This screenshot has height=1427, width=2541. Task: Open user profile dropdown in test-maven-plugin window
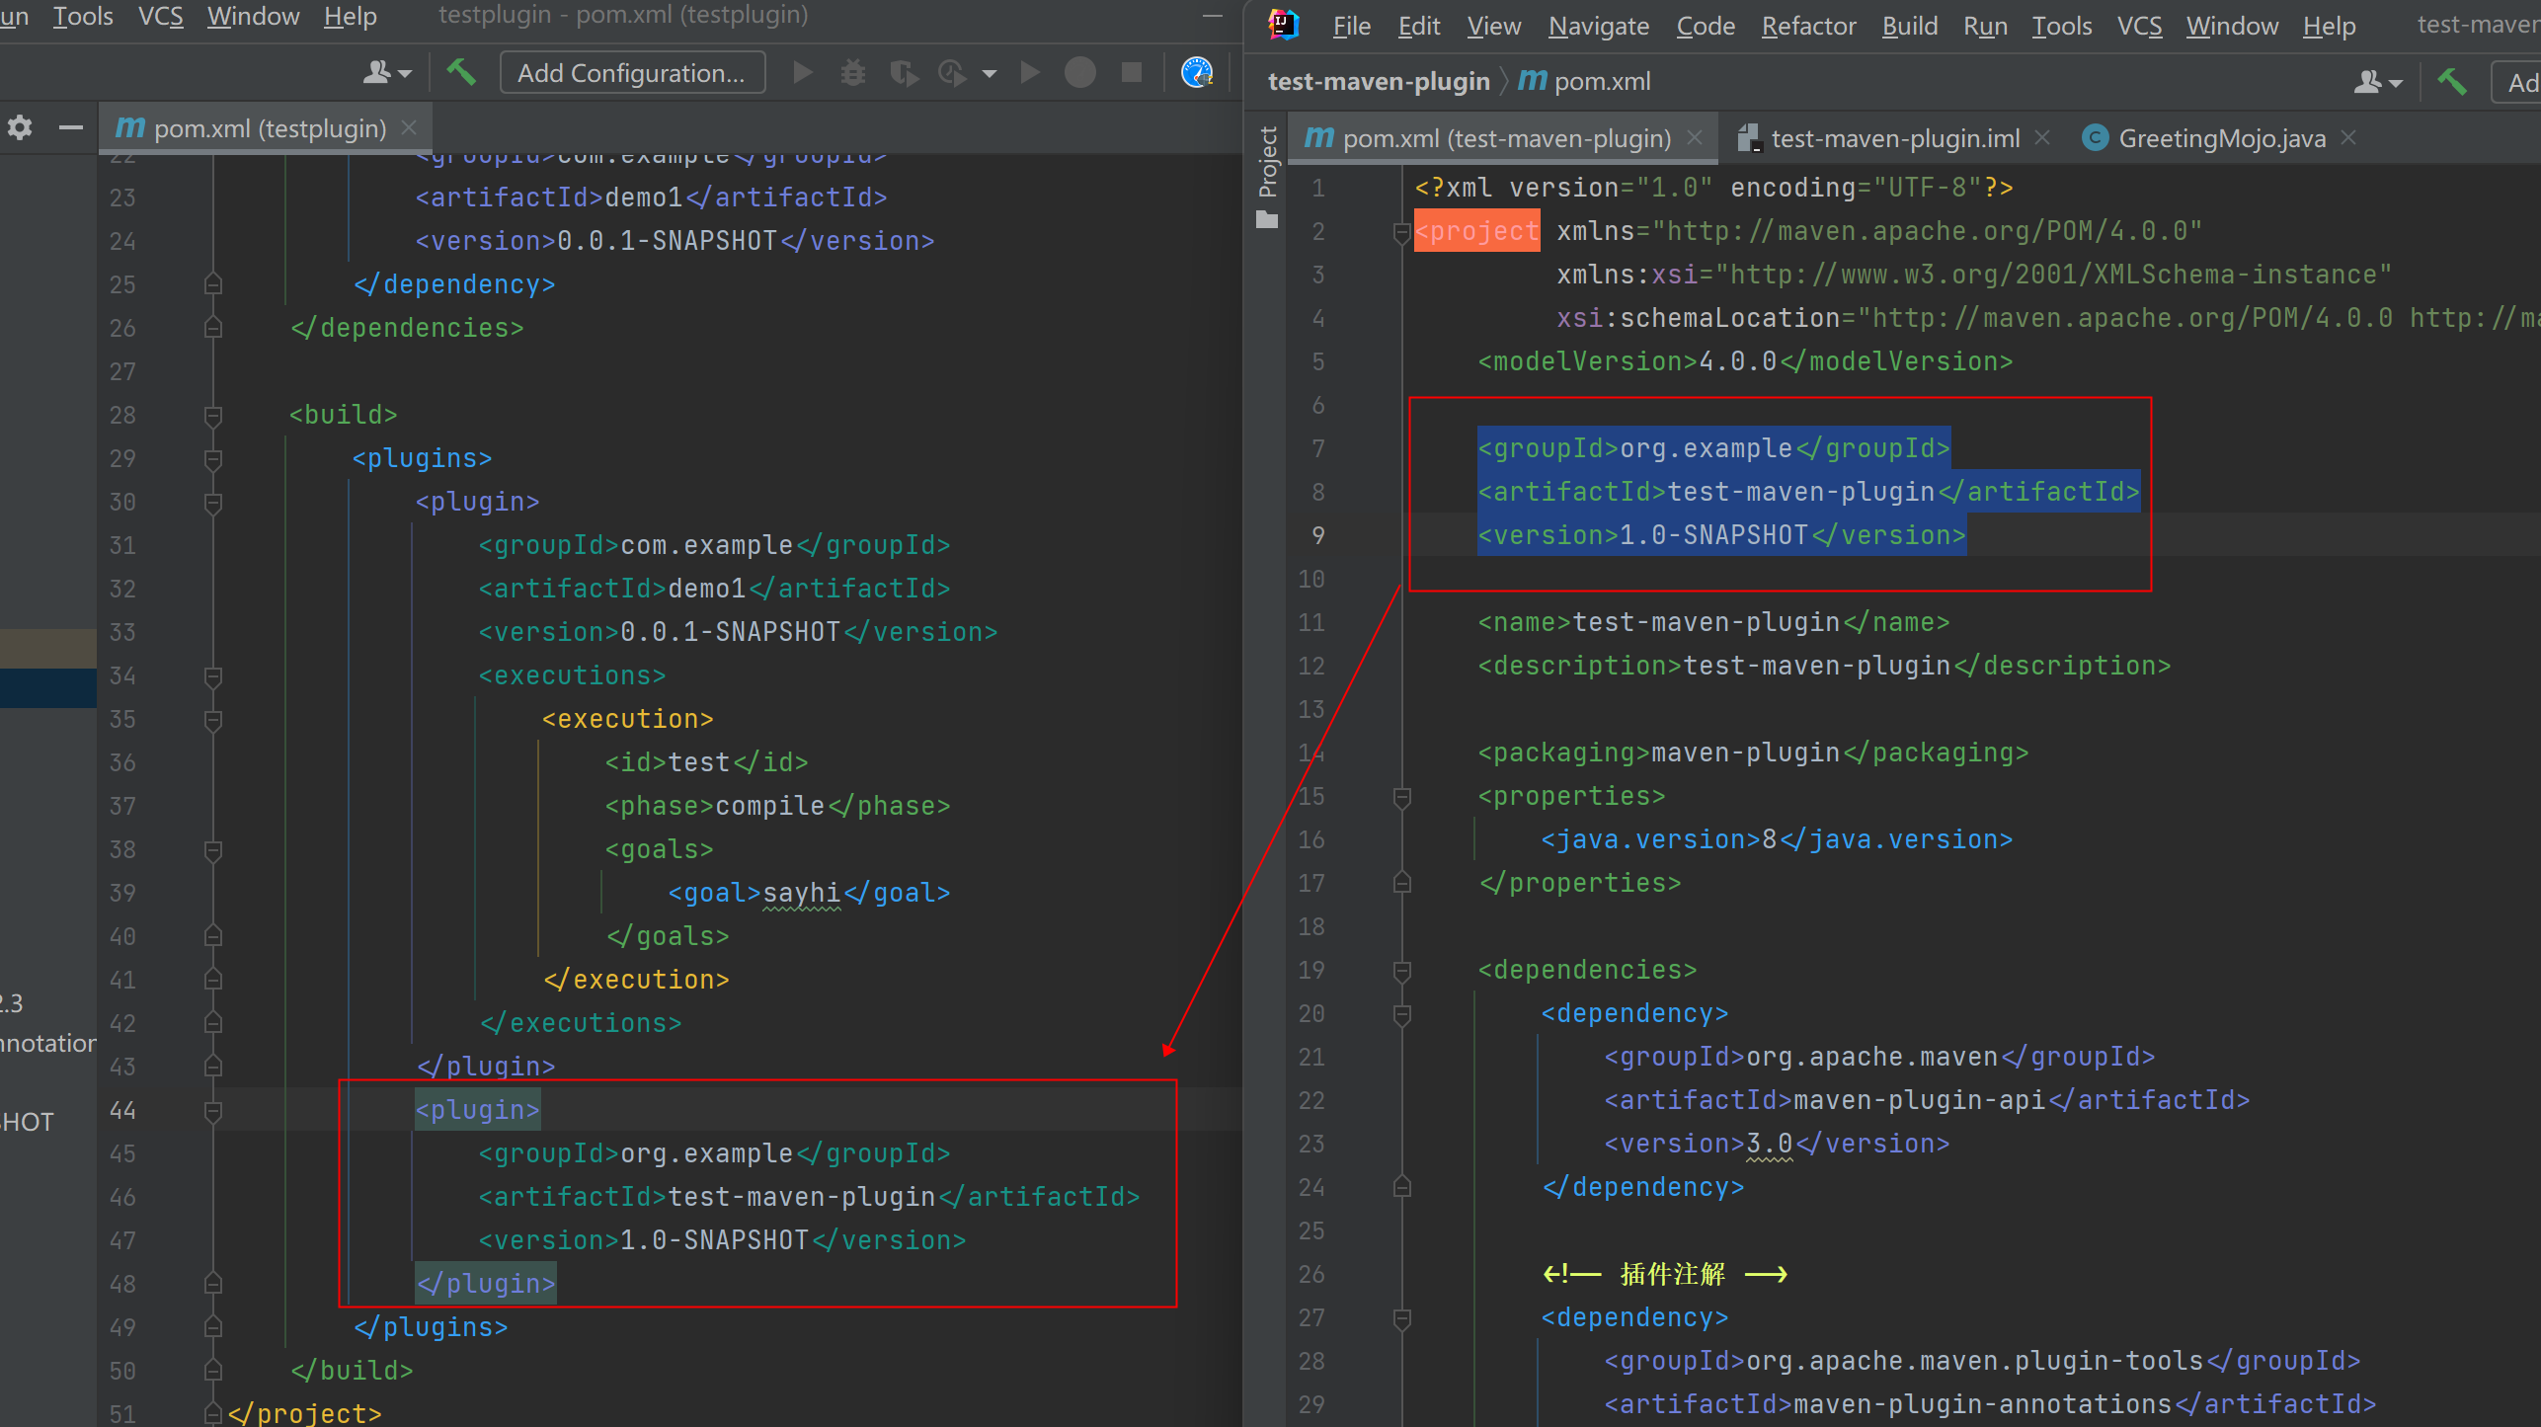(2377, 82)
